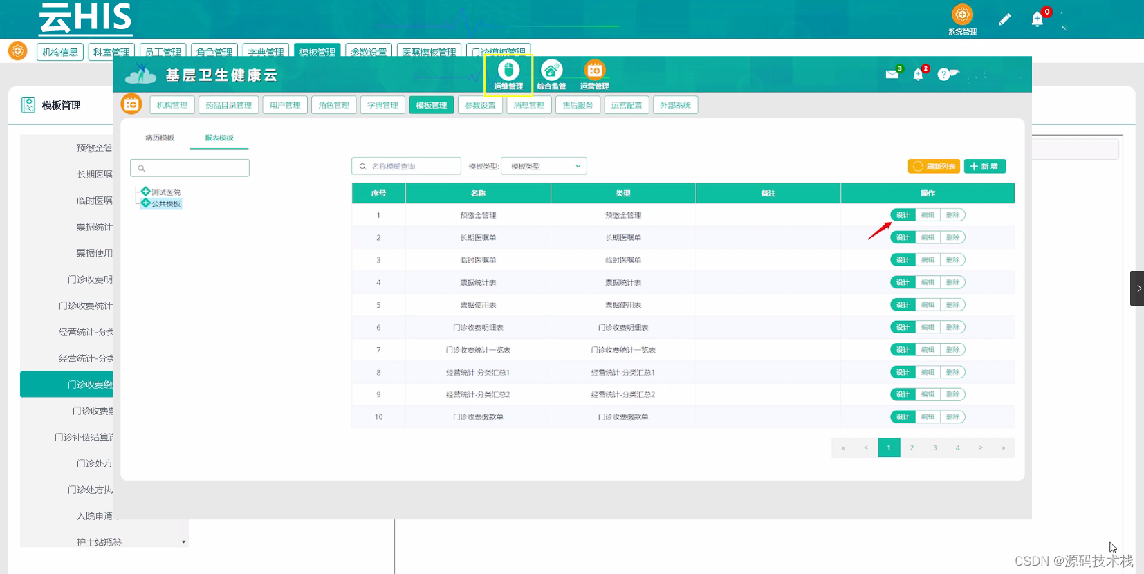Viewport: 1144px width, 574px height.
Task: Open the 售后服务 menu
Action: pyautogui.click(x=578, y=105)
